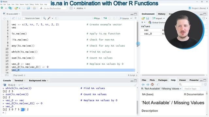Click the Find in Topic field
The width and height of the screenshot is (209, 117).
click(x=191, y=89)
